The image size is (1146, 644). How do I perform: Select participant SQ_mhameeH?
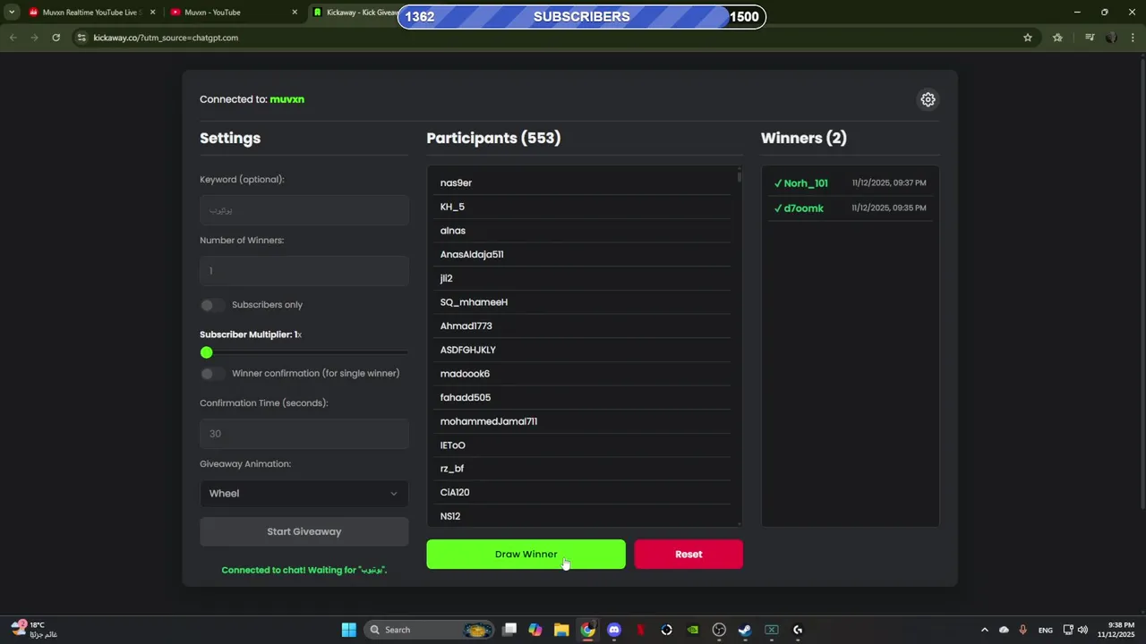click(x=584, y=302)
